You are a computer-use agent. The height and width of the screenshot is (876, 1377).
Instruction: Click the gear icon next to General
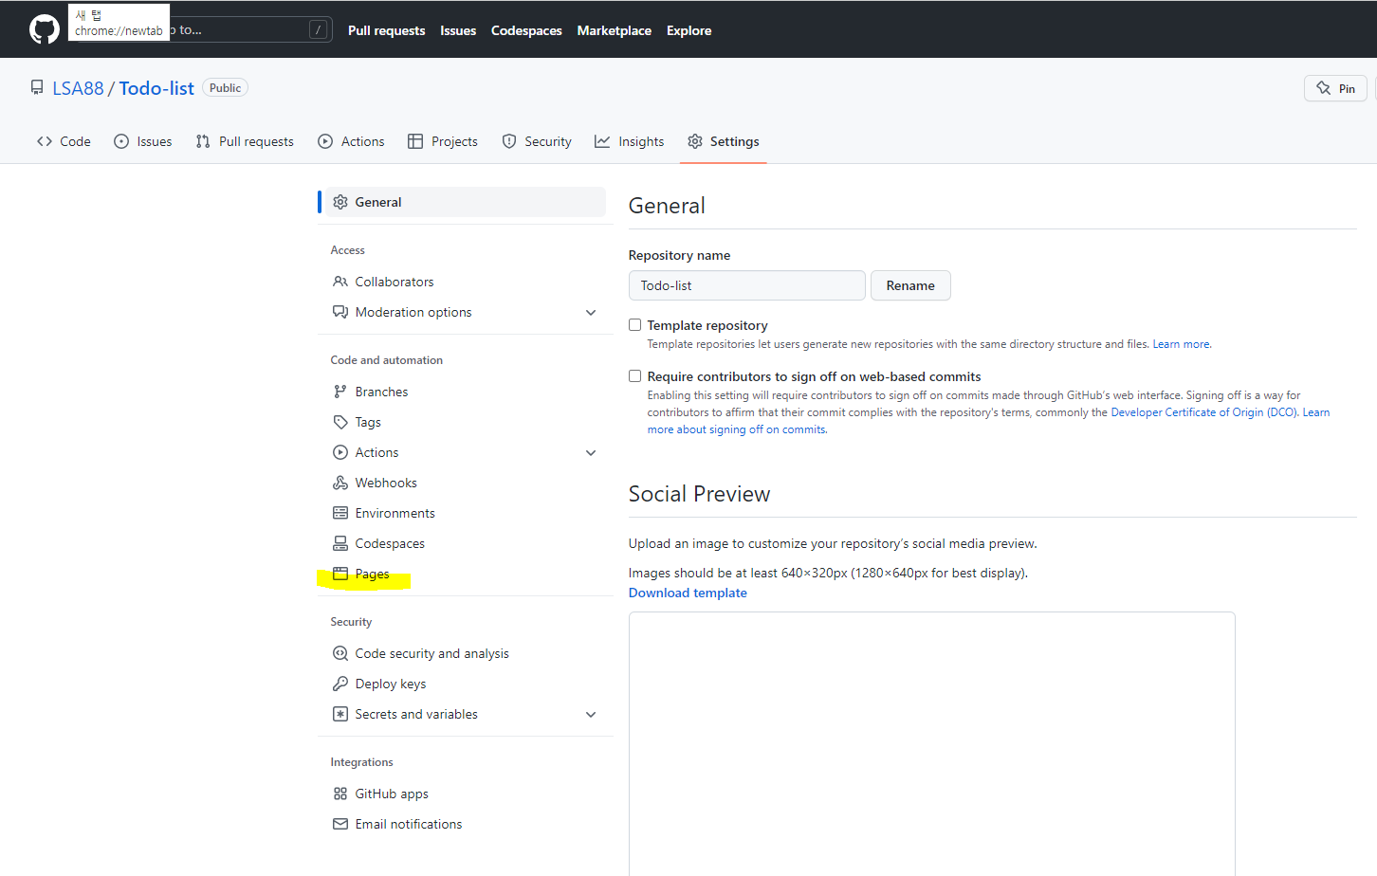click(x=340, y=202)
